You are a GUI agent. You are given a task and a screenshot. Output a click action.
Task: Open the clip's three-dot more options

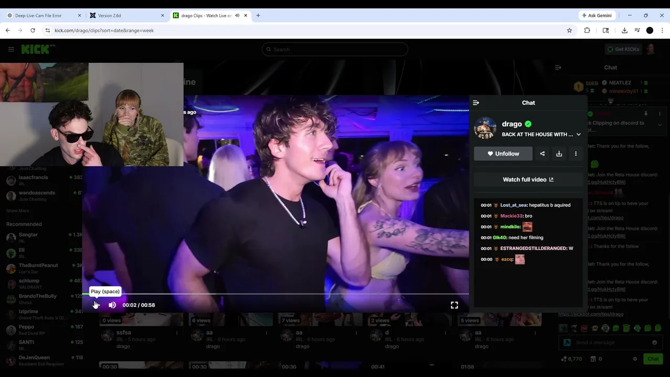(576, 153)
